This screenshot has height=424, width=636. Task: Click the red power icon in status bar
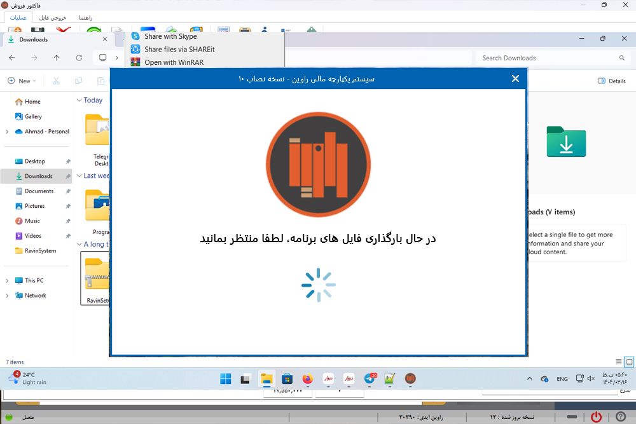[x=596, y=417]
